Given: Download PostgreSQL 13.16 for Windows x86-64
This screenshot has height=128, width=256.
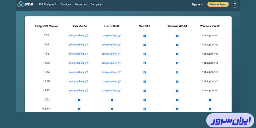Looking at the screenshot, I should pos(177,72).
